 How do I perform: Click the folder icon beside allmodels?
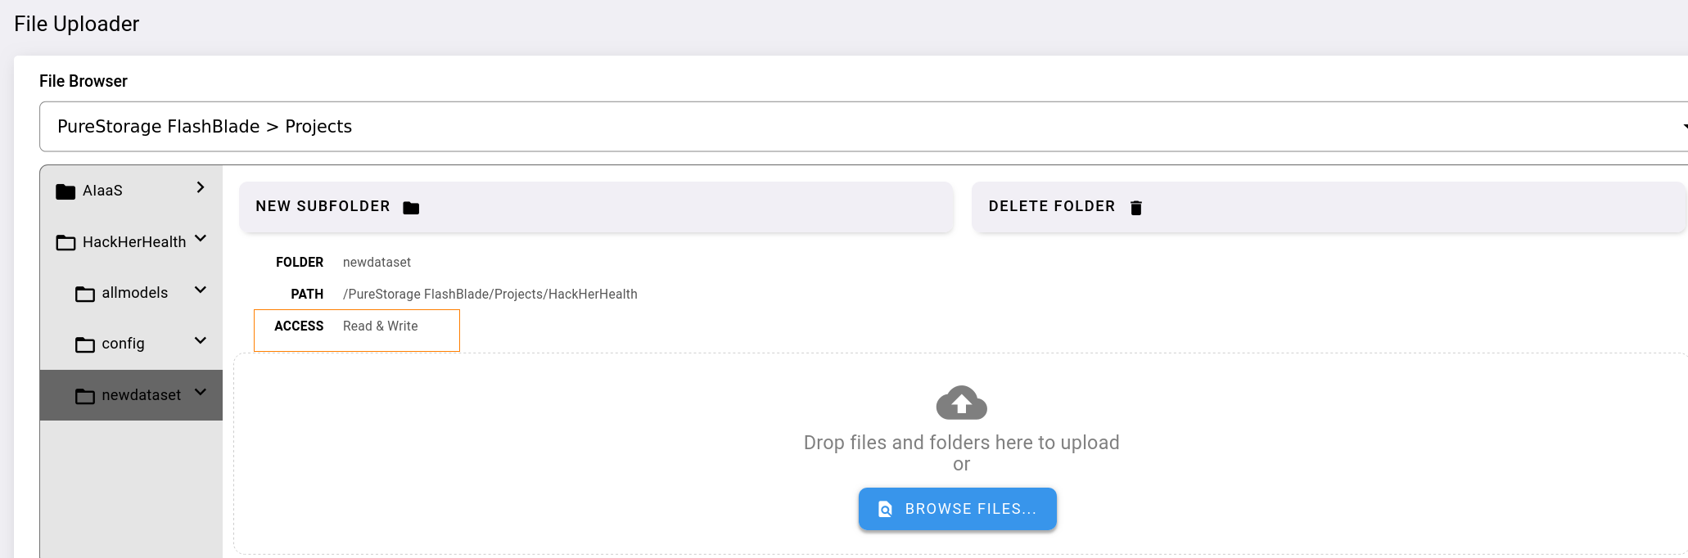point(86,292)
